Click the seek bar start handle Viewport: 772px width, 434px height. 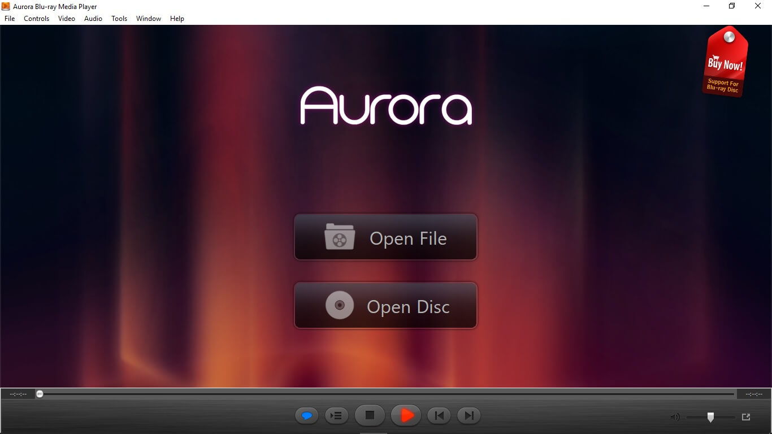point(40,394)
